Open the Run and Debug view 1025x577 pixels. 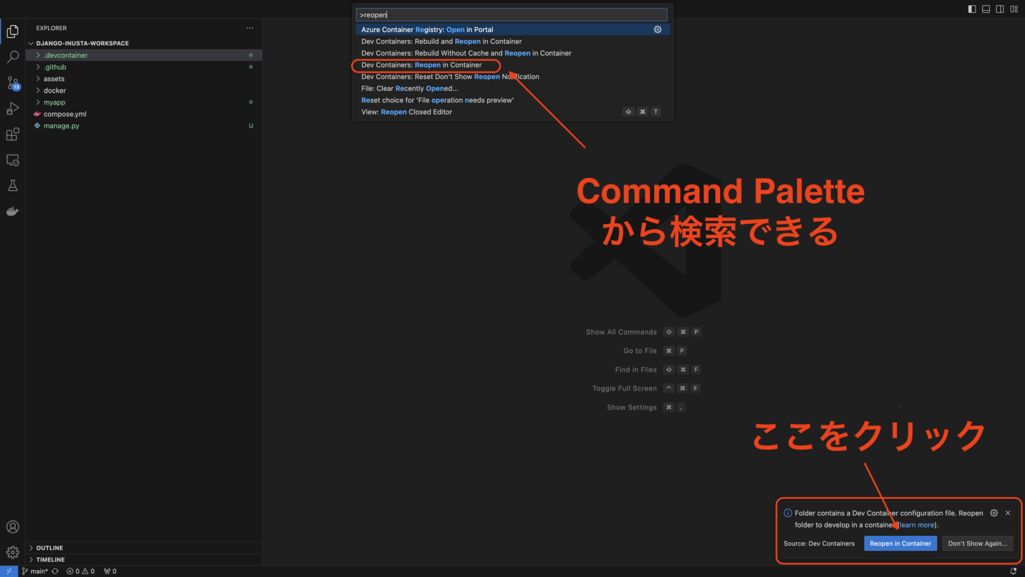coord(13,108)
